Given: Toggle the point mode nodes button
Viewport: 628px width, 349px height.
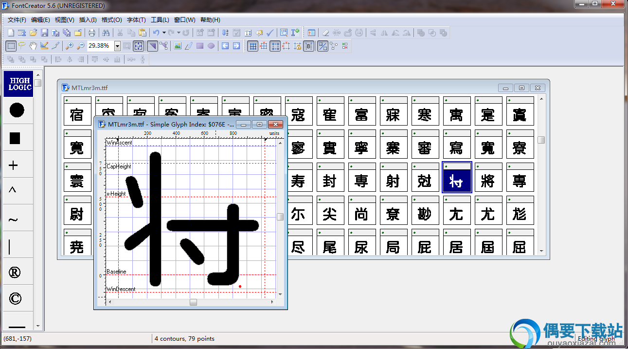Looking at the screenshot, I should [163, 46].
